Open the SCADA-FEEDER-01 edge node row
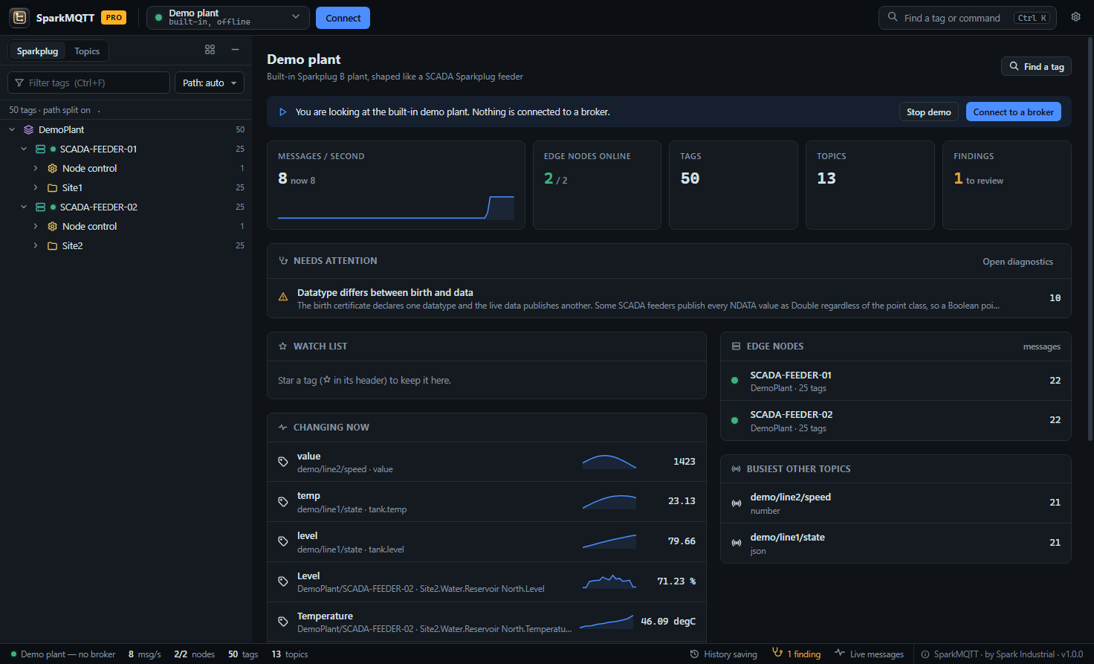The height and width of the screenshot is (664, 1094). click(896, 381)
